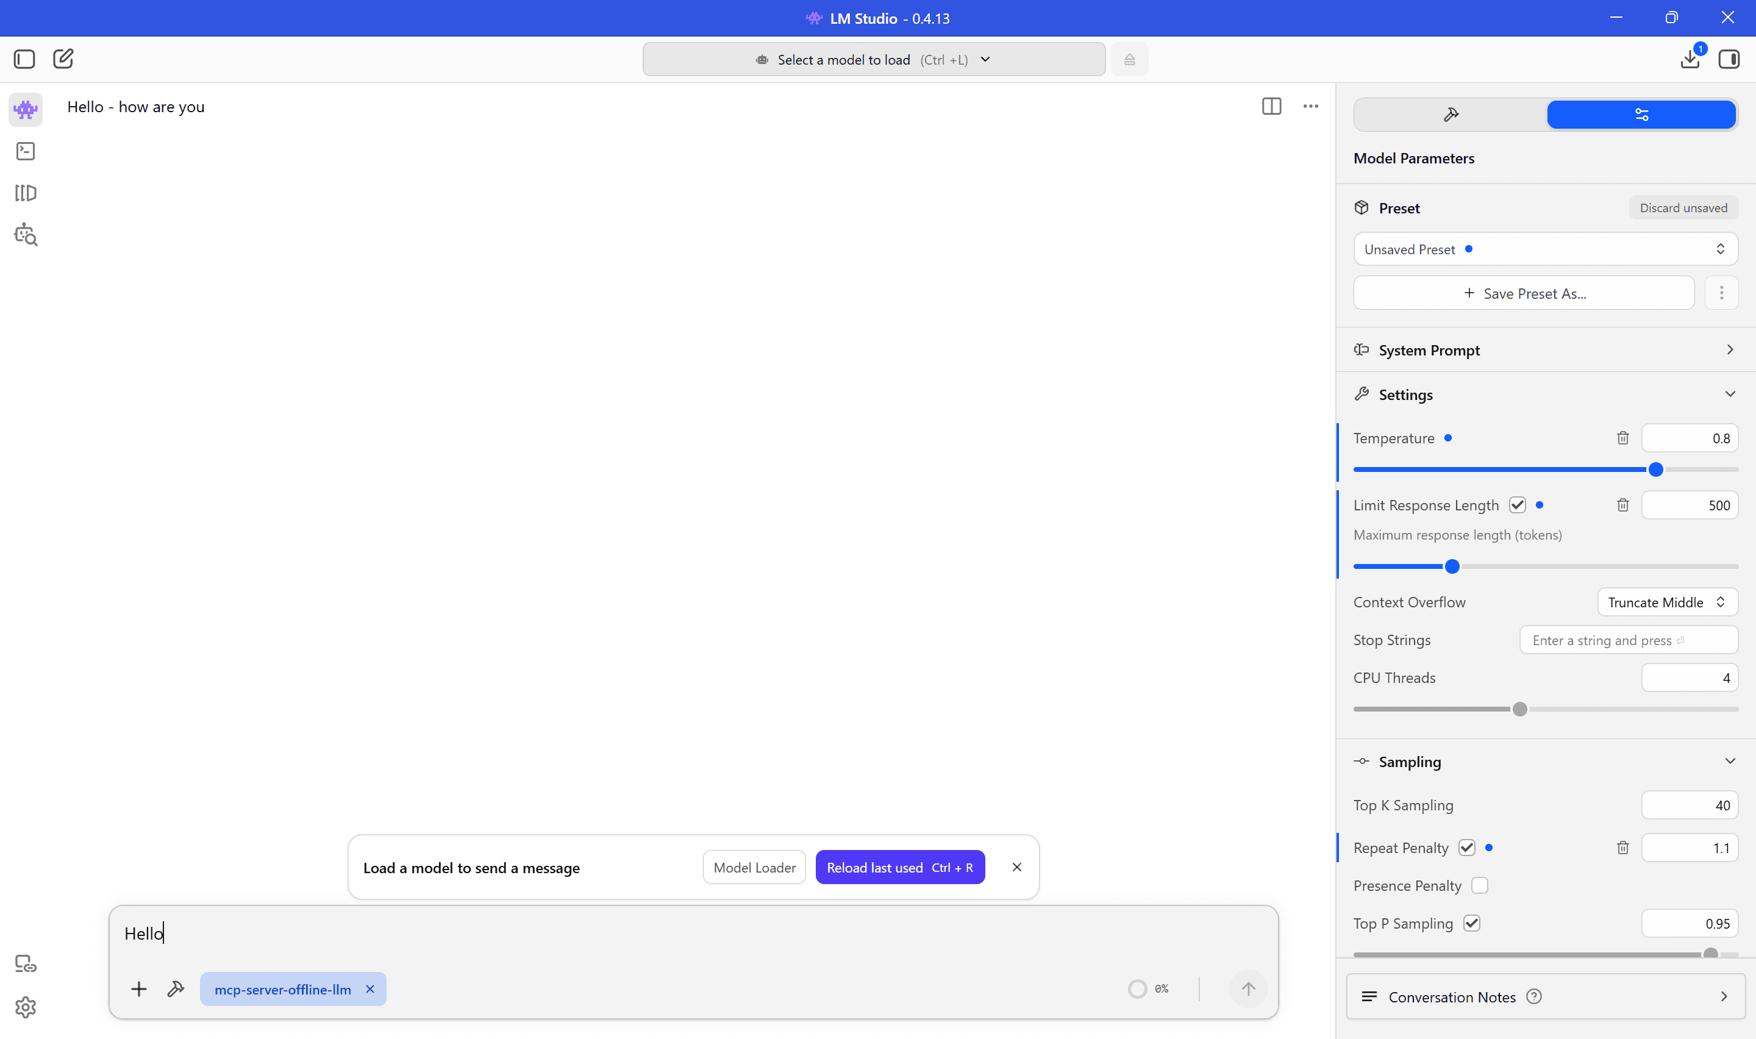1756x1039 pixels.
Task: Open the Select a model to load dropdown
Action: [874, 60]
